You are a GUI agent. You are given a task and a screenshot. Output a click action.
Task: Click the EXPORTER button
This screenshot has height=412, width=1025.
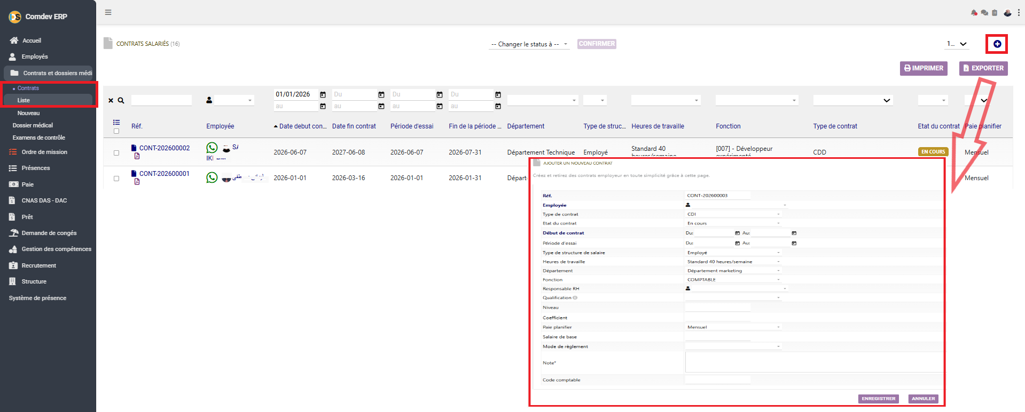tap(983, 68)
